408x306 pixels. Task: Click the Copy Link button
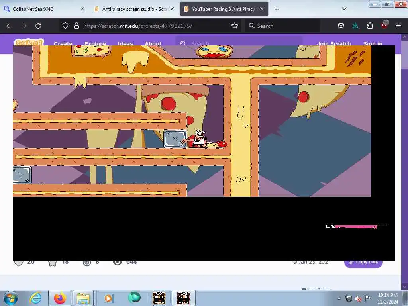click(x=363, y=263)
